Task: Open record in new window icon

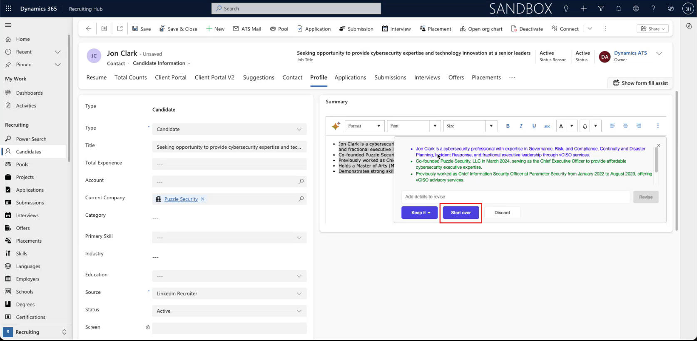Action: (x=120, y=29)
